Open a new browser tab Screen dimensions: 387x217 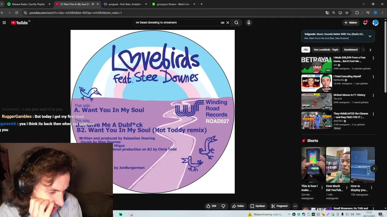click(x=201, y=4)
